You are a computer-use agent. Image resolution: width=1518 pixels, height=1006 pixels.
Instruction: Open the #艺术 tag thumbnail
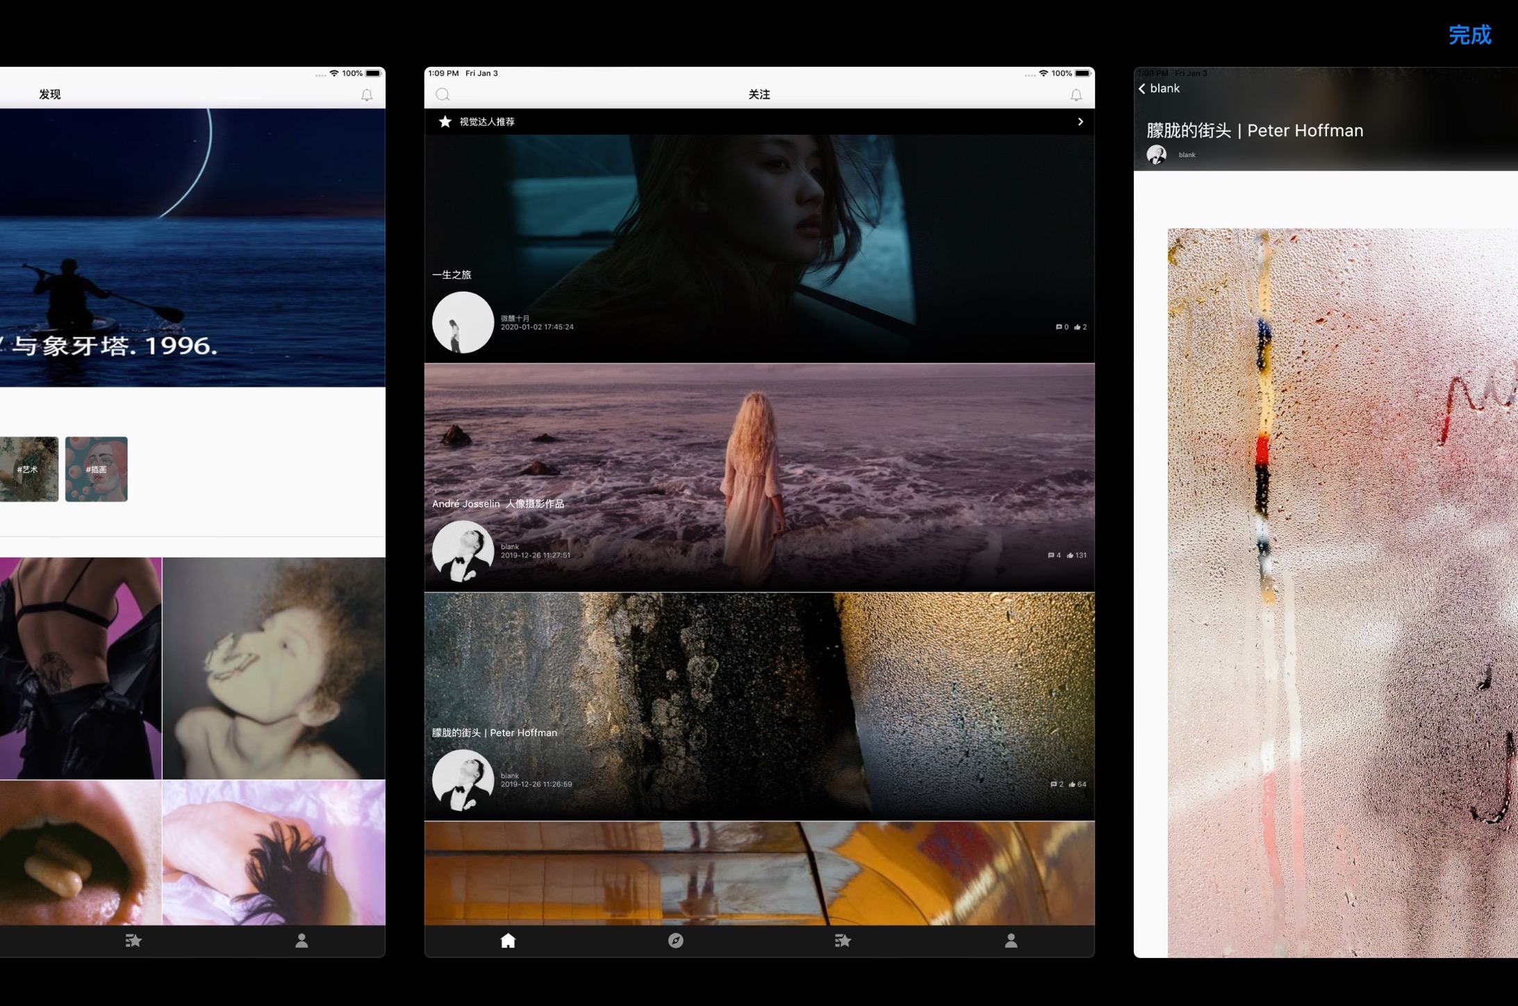[x=28, y=469]
